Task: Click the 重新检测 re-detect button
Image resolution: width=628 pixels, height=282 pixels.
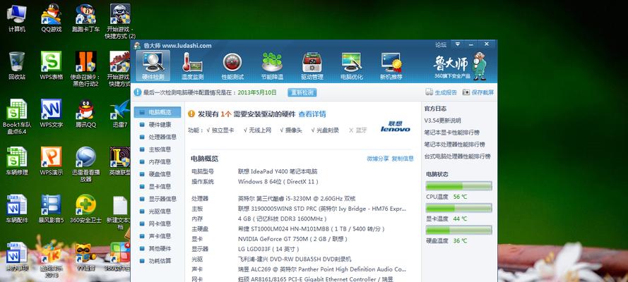Action: pyautogui.click(x=302, y=92)
